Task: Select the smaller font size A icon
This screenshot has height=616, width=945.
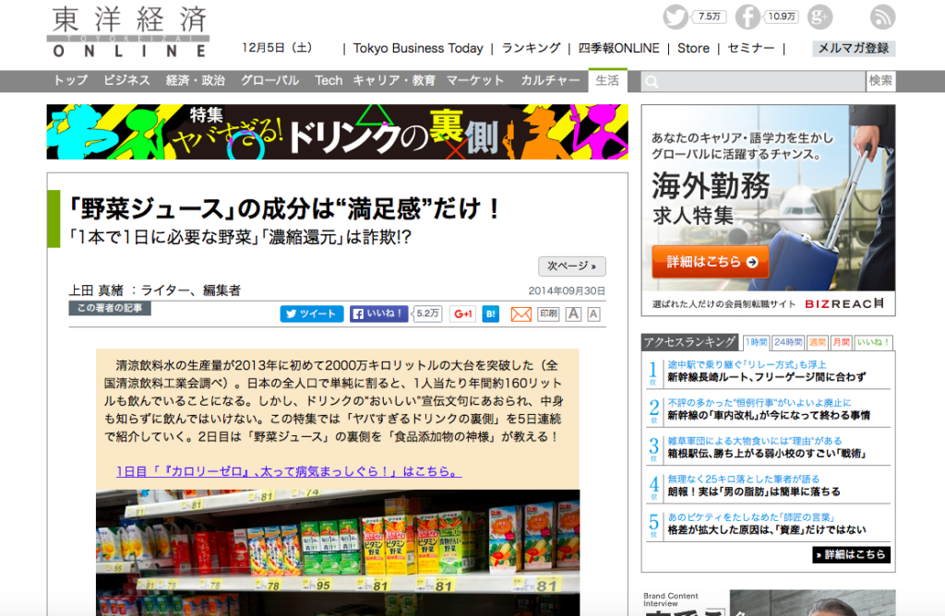Action: click(x=593, y=314)
